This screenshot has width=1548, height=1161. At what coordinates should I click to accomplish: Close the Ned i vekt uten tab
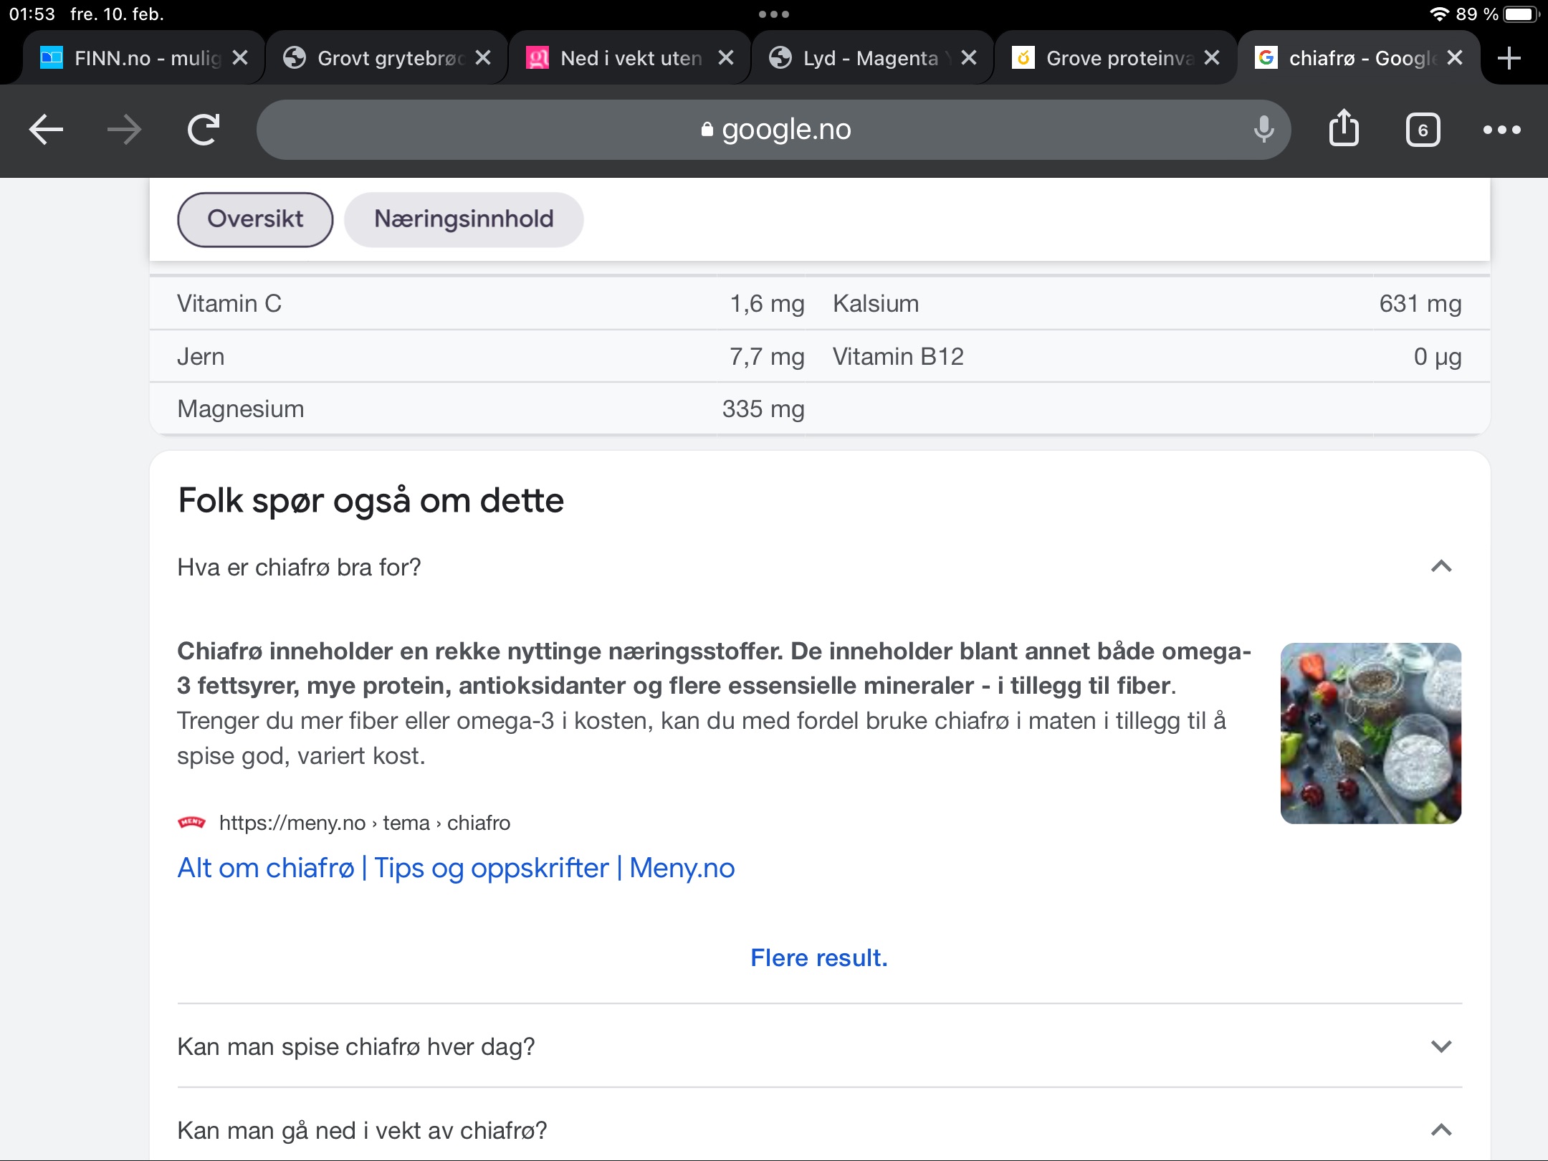pyautogui.click(x=726, y=58)
